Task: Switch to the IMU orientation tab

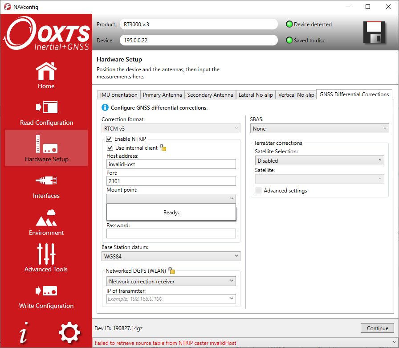Action: [118, 95]
